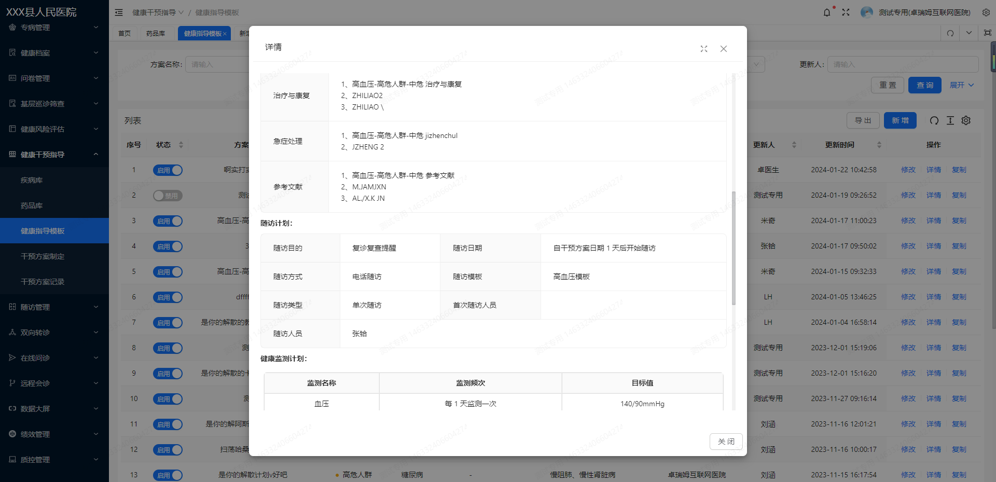Open the notification bell
The width and height of the screenshot is (996, 482).
click(826, 12)
